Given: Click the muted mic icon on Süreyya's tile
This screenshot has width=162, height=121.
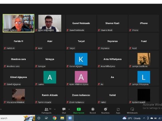Looking at the screenshot, I should click(x=36, y=66).
